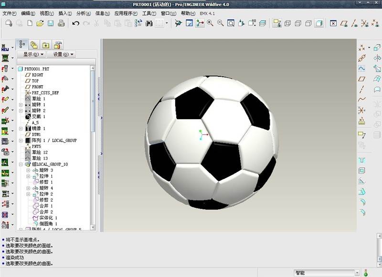382x277 pixels.
Task: Collapse the 组LOCAL_GROUP_10 tree node
Action: [21, 164]
